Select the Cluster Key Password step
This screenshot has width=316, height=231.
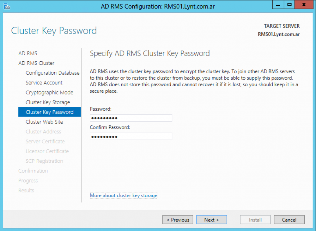[x=50, y=112]
